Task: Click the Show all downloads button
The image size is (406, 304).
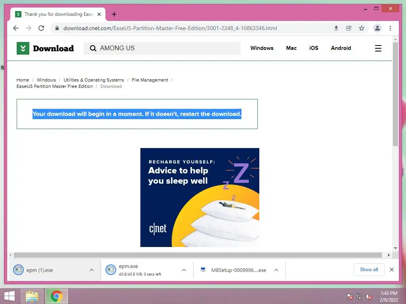Action: click(369, 270)
